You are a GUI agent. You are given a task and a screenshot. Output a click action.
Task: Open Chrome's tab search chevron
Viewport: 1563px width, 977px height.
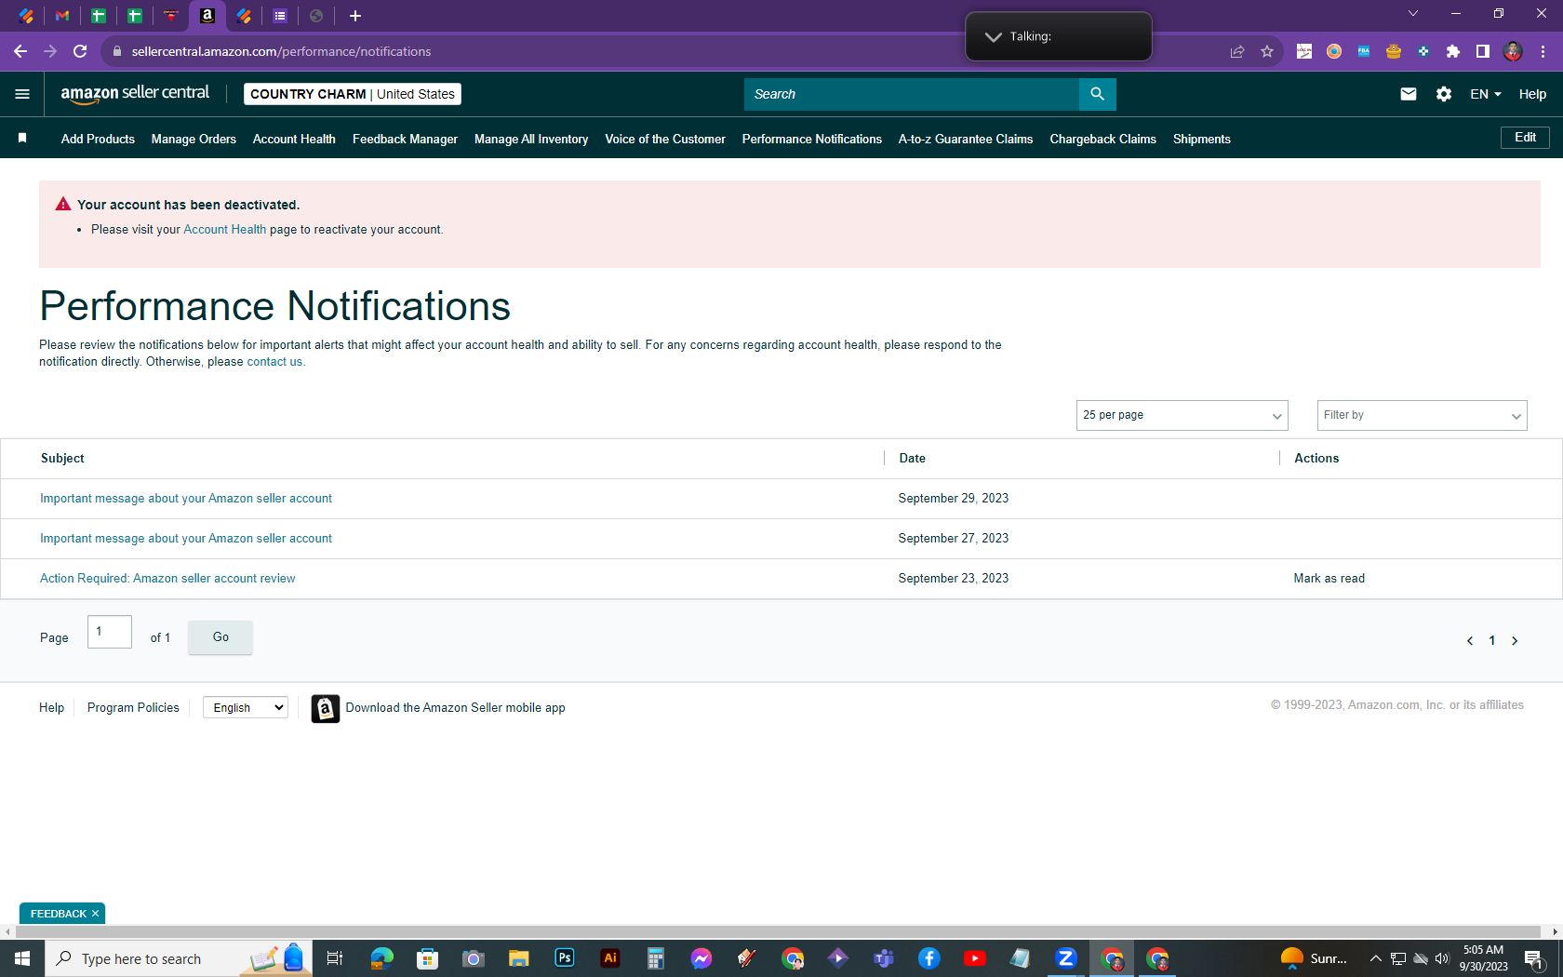pos(1413,14)
